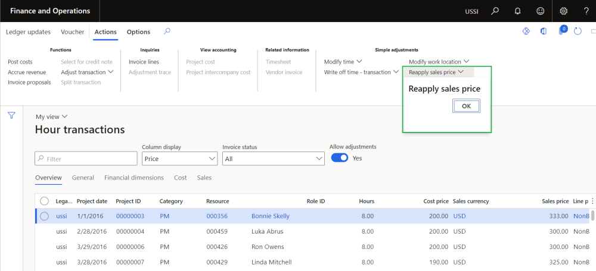The height and width of the screenshot is (271, 596).
Task: Open Project ID 00000003 link
Action: coord(130,216)
